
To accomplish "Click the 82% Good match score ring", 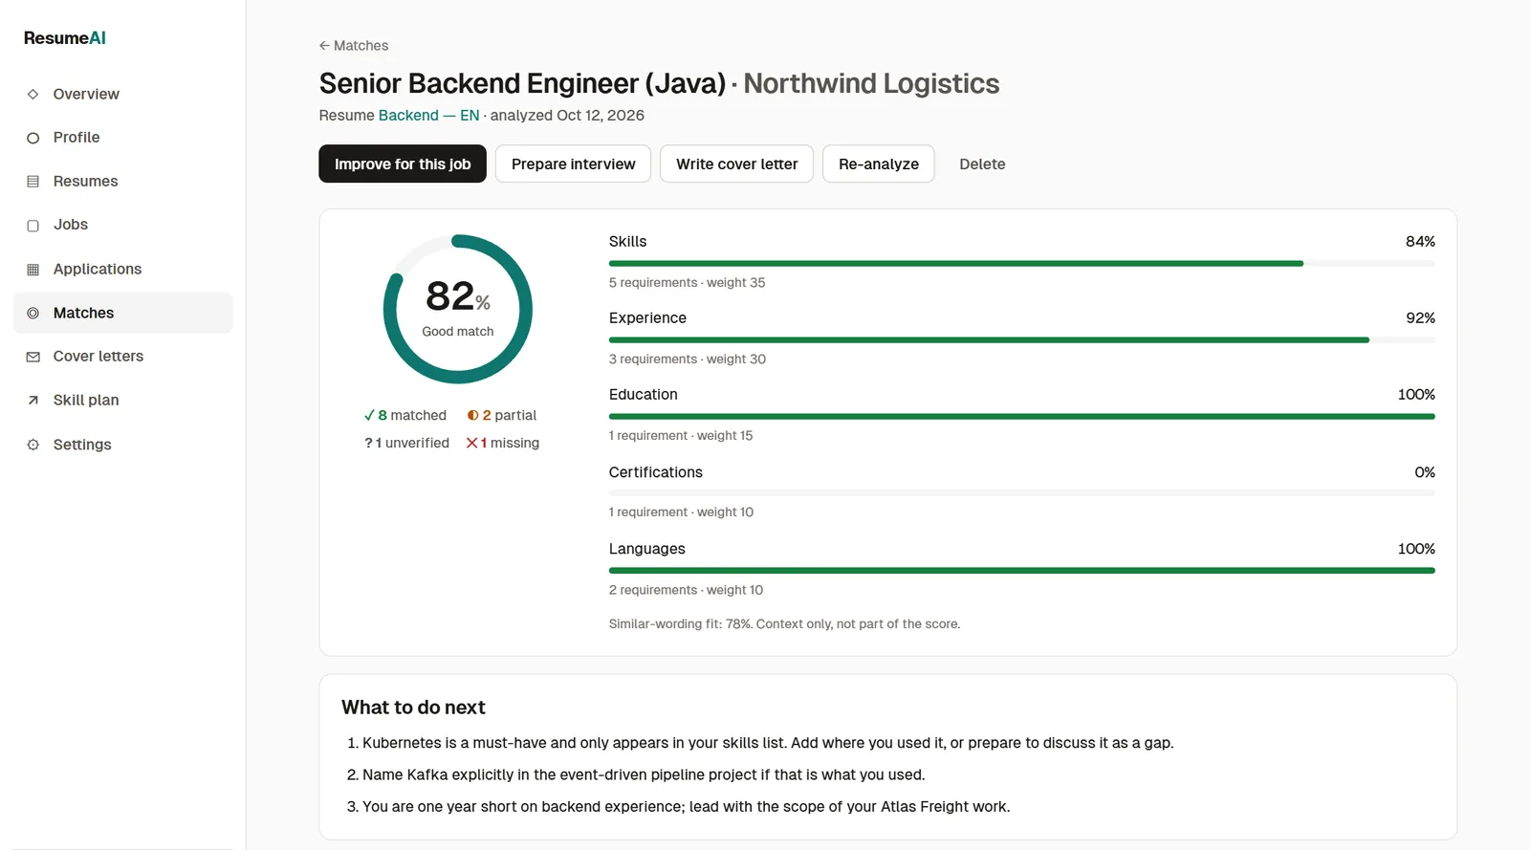I will [x=458, y=309].
